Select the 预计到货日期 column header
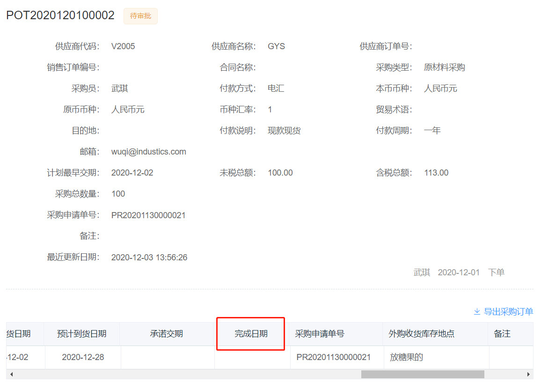Image resolution: width=541 pixels, height=390 pixels. click(x=82, y=334)
